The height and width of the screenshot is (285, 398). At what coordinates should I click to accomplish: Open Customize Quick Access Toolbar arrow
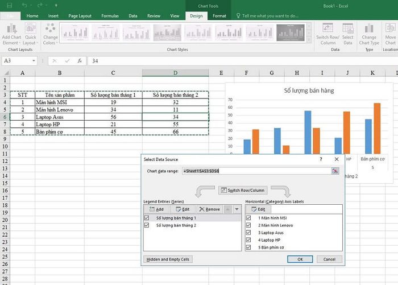click(x=56, y=5)
